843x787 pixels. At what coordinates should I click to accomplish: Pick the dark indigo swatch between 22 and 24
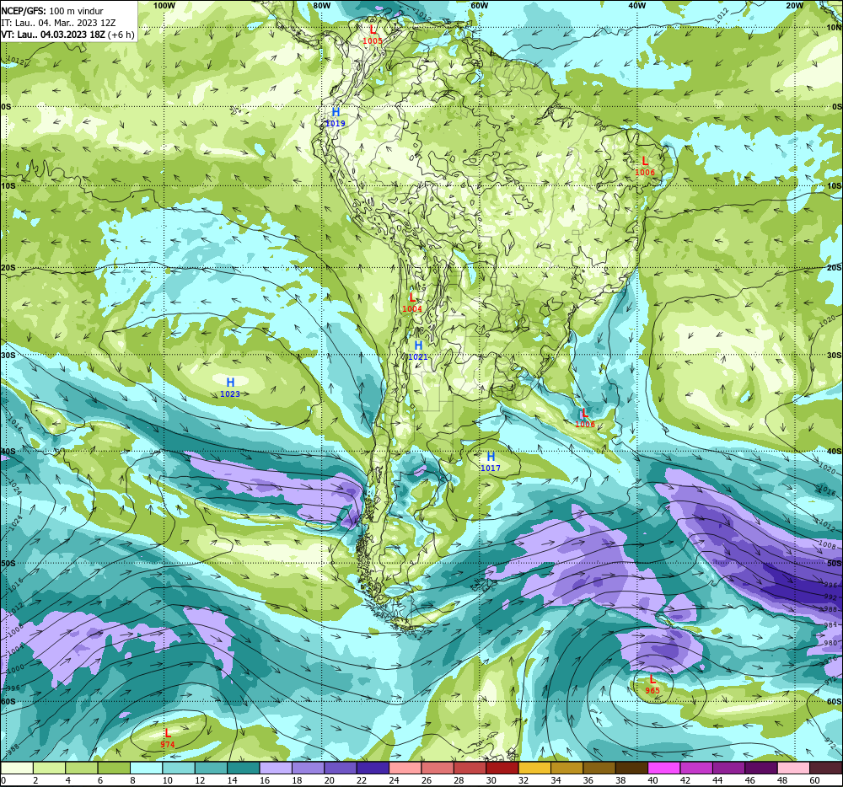point(373,768)
